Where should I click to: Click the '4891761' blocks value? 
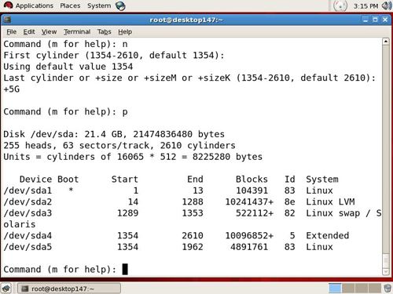[x=249, y=247]
